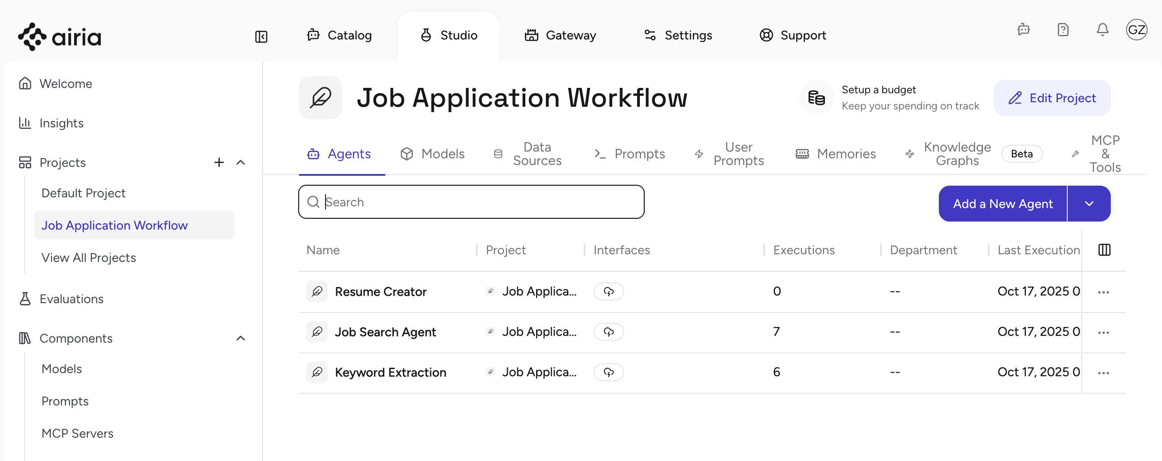Click the Edit Project button
Image resolution: width=1162 pixels, height=461 pixels.
1052,98
